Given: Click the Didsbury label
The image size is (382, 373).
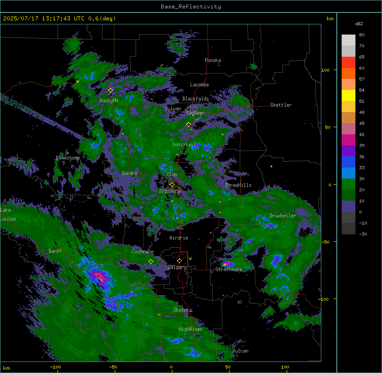Looking at the screenshot, I should click(170, 191).
